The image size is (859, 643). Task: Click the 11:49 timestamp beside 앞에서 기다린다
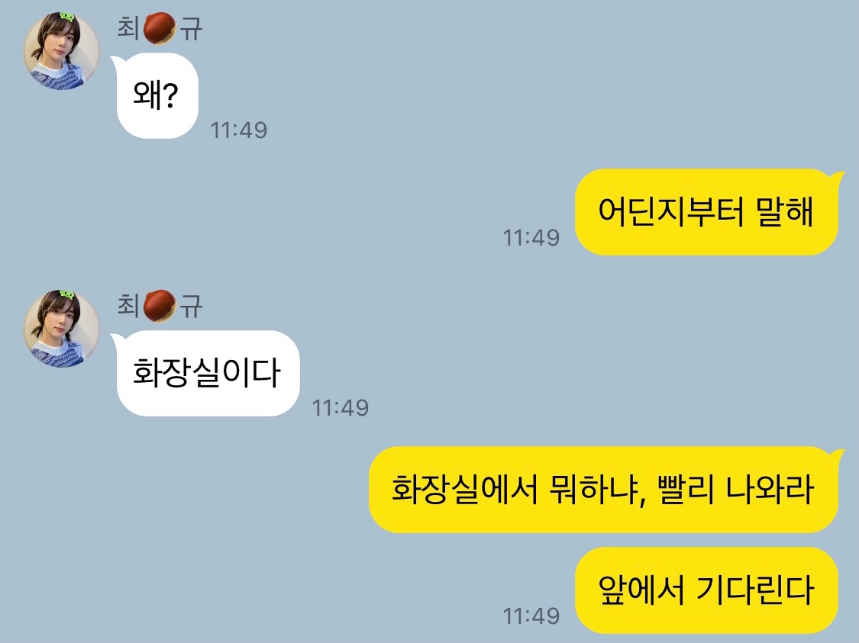(531, 616)
